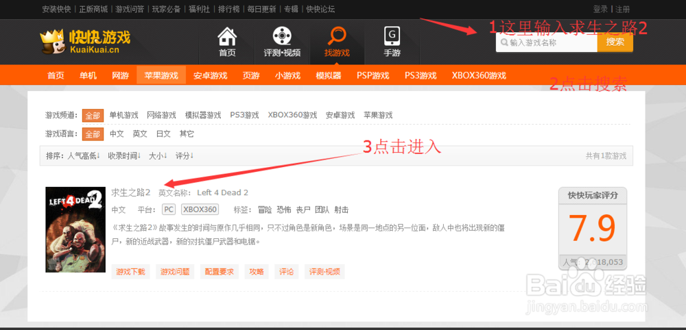This screenshot has height=330, width=686.
Task: Select 全部 in 游戏频道 filter
Action: click(93, 115)
